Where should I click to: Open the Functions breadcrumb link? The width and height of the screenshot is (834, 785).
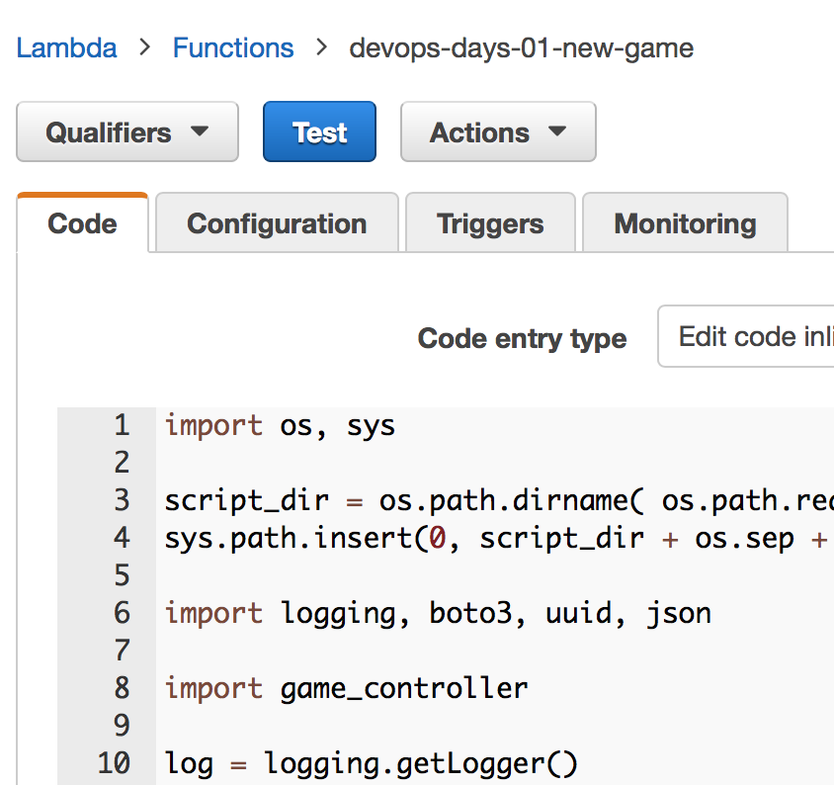point(233,47)
